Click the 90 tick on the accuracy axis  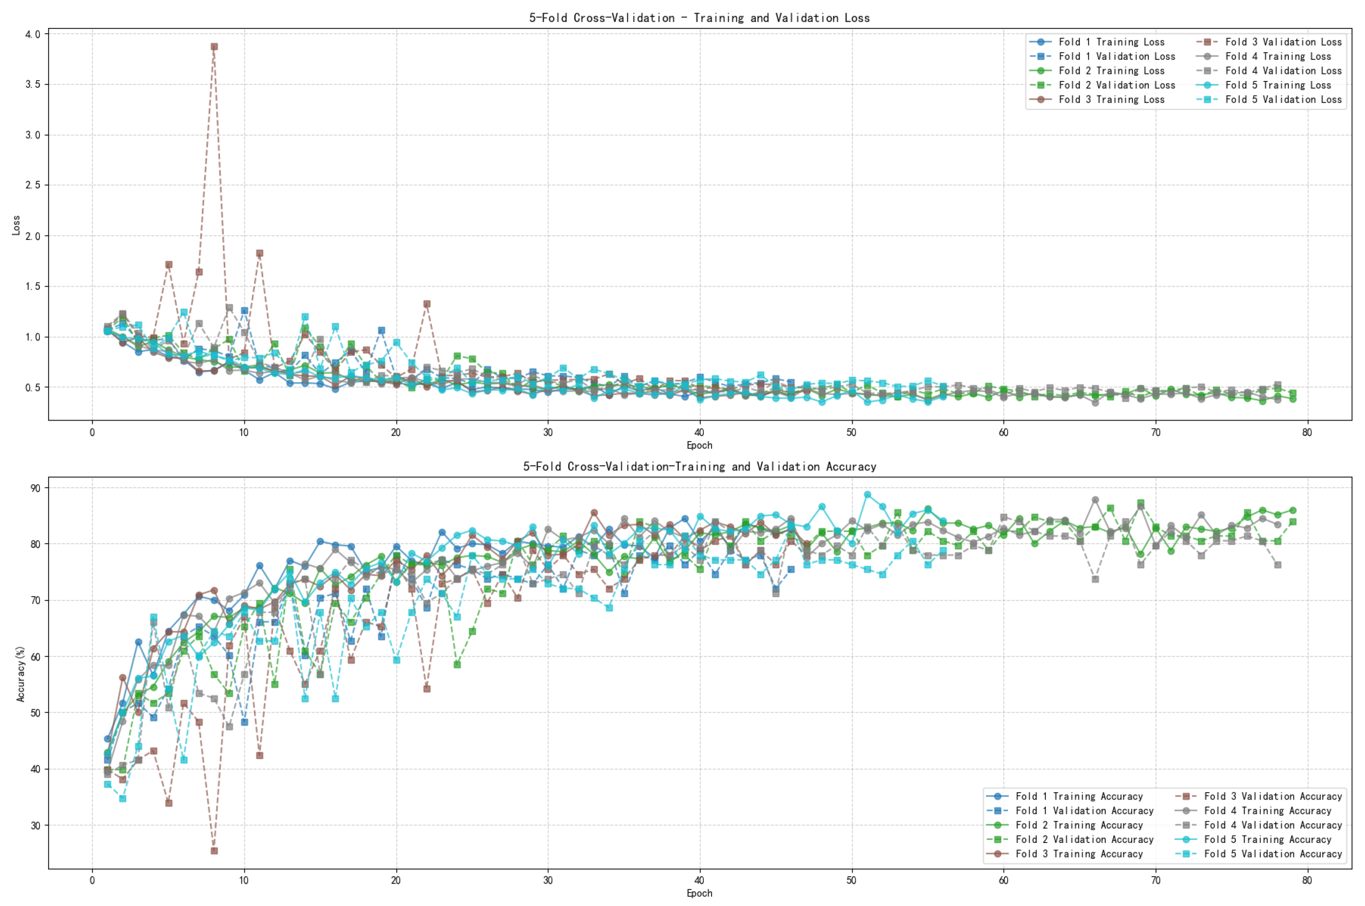[35, 488]
